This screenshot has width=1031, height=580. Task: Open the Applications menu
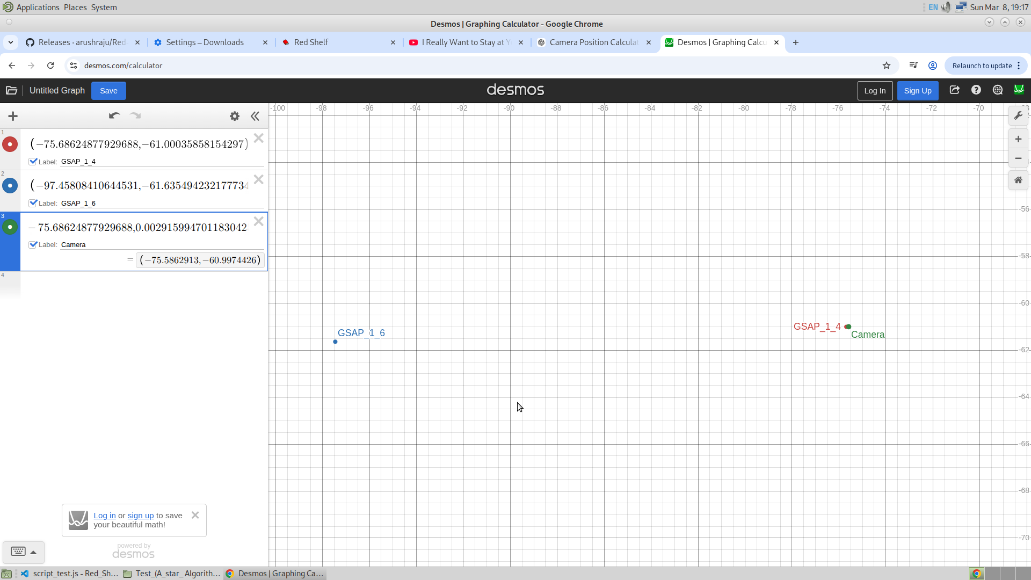click(38, 7)
